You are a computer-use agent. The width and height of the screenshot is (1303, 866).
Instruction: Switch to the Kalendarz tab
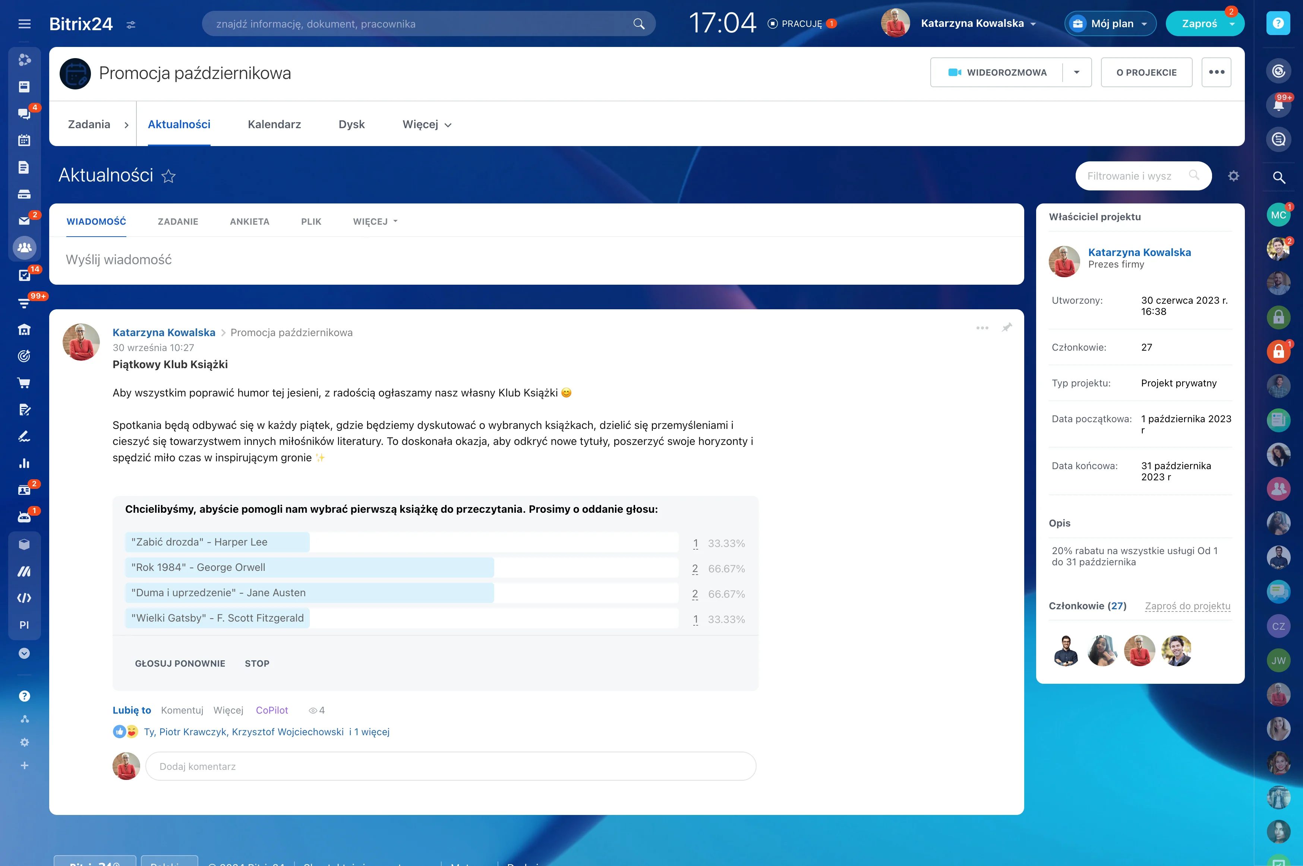pos(274,125)
